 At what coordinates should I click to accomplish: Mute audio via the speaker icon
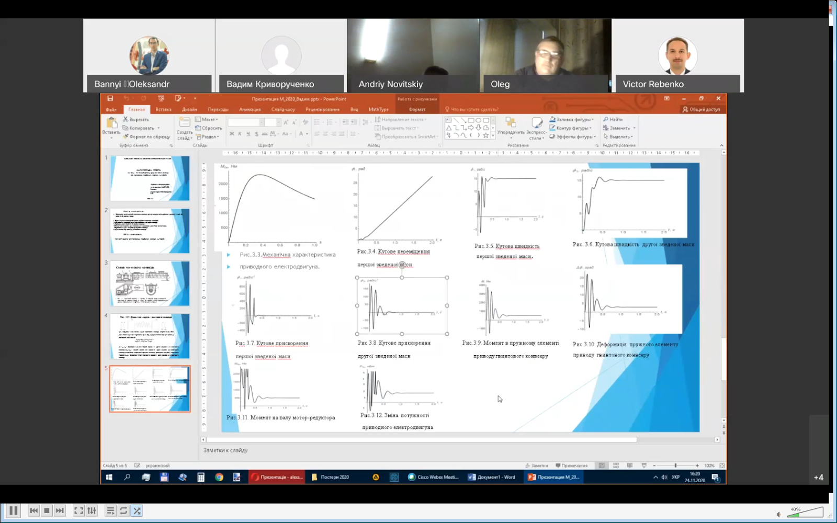tap(779, 514)
